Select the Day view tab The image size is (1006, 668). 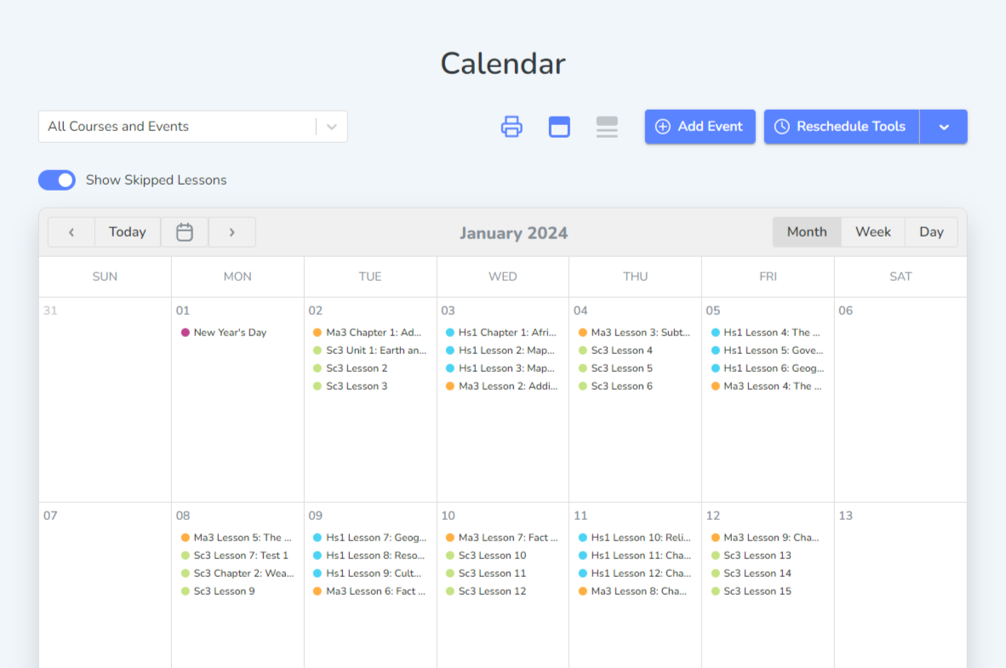click(931, 232)
